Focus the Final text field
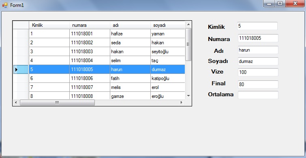Viewport: 306px width, 158px height. [x=258, y=84]
